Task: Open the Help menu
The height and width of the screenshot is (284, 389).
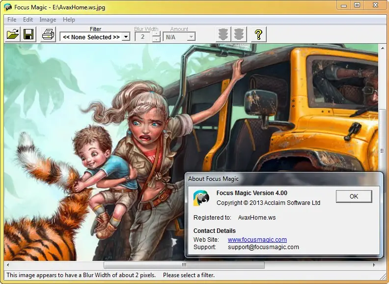Action: [x=69, y=20]
